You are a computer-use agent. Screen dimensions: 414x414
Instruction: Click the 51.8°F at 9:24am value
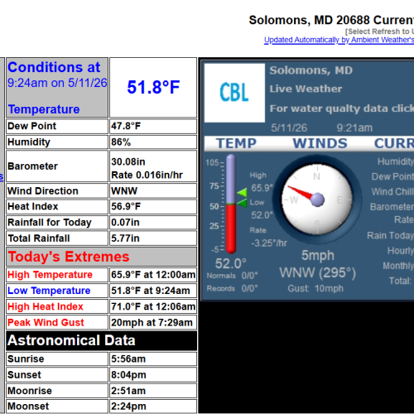click(151, 291)
